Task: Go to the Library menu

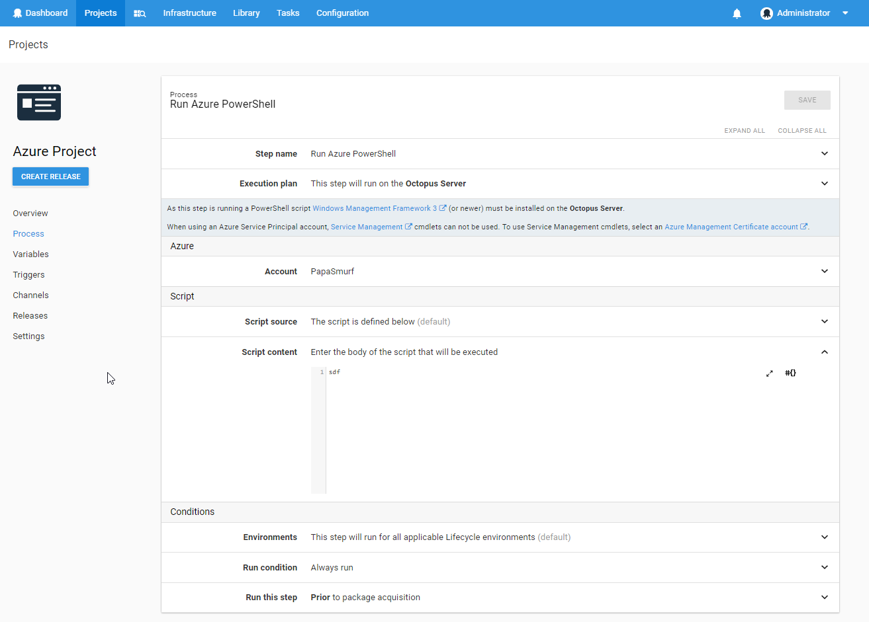Action: 246,13
